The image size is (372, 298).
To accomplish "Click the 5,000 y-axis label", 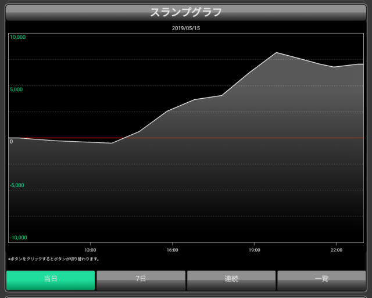I will point(17,90).
